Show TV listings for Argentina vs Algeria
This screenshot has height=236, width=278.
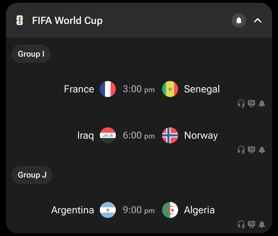point(251,225)
